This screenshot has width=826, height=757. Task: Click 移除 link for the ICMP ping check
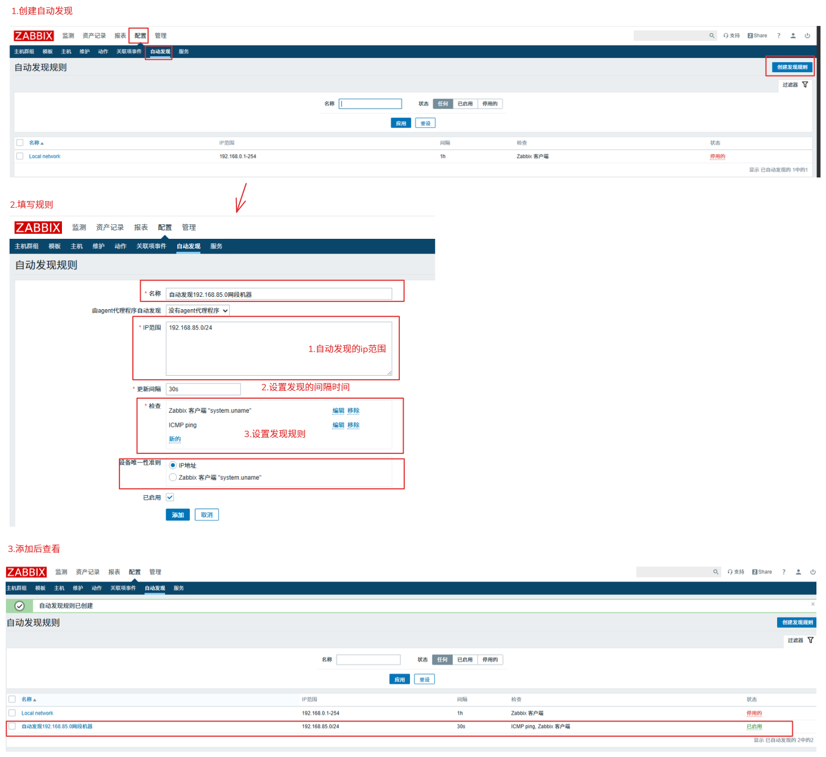pyautogui.click(x=353, y=425)
